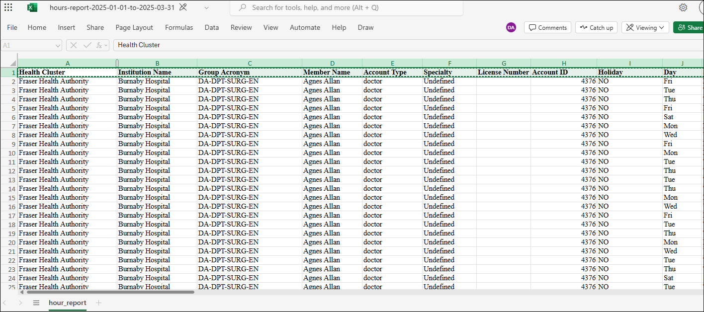This screenshot has width=704, height=312.
Task: Switch to the Page Layout tab
Action: coord(134,27)
